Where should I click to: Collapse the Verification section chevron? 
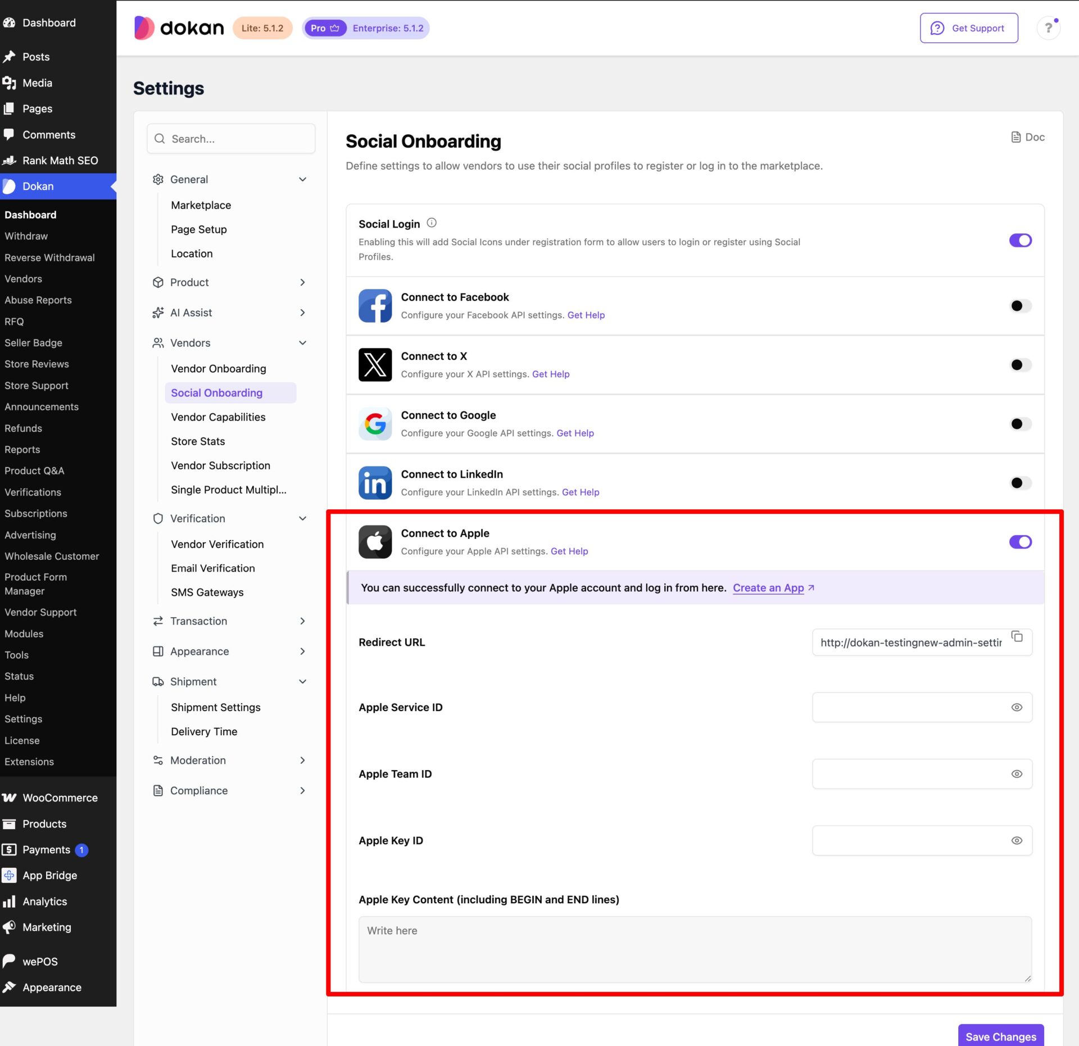302,518
